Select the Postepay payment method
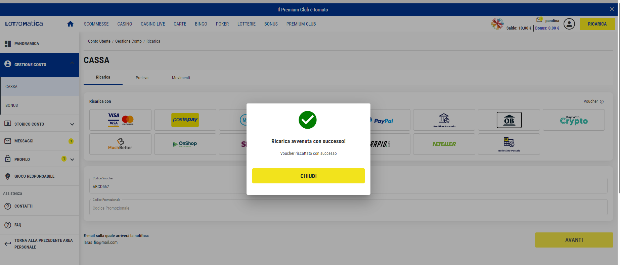Screen dimensions: 620x265 tap(185, 120)
